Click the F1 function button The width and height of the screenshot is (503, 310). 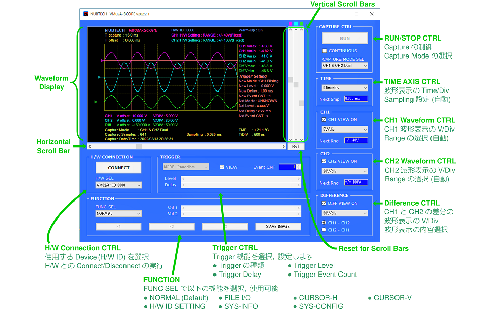tap(118, 226)
